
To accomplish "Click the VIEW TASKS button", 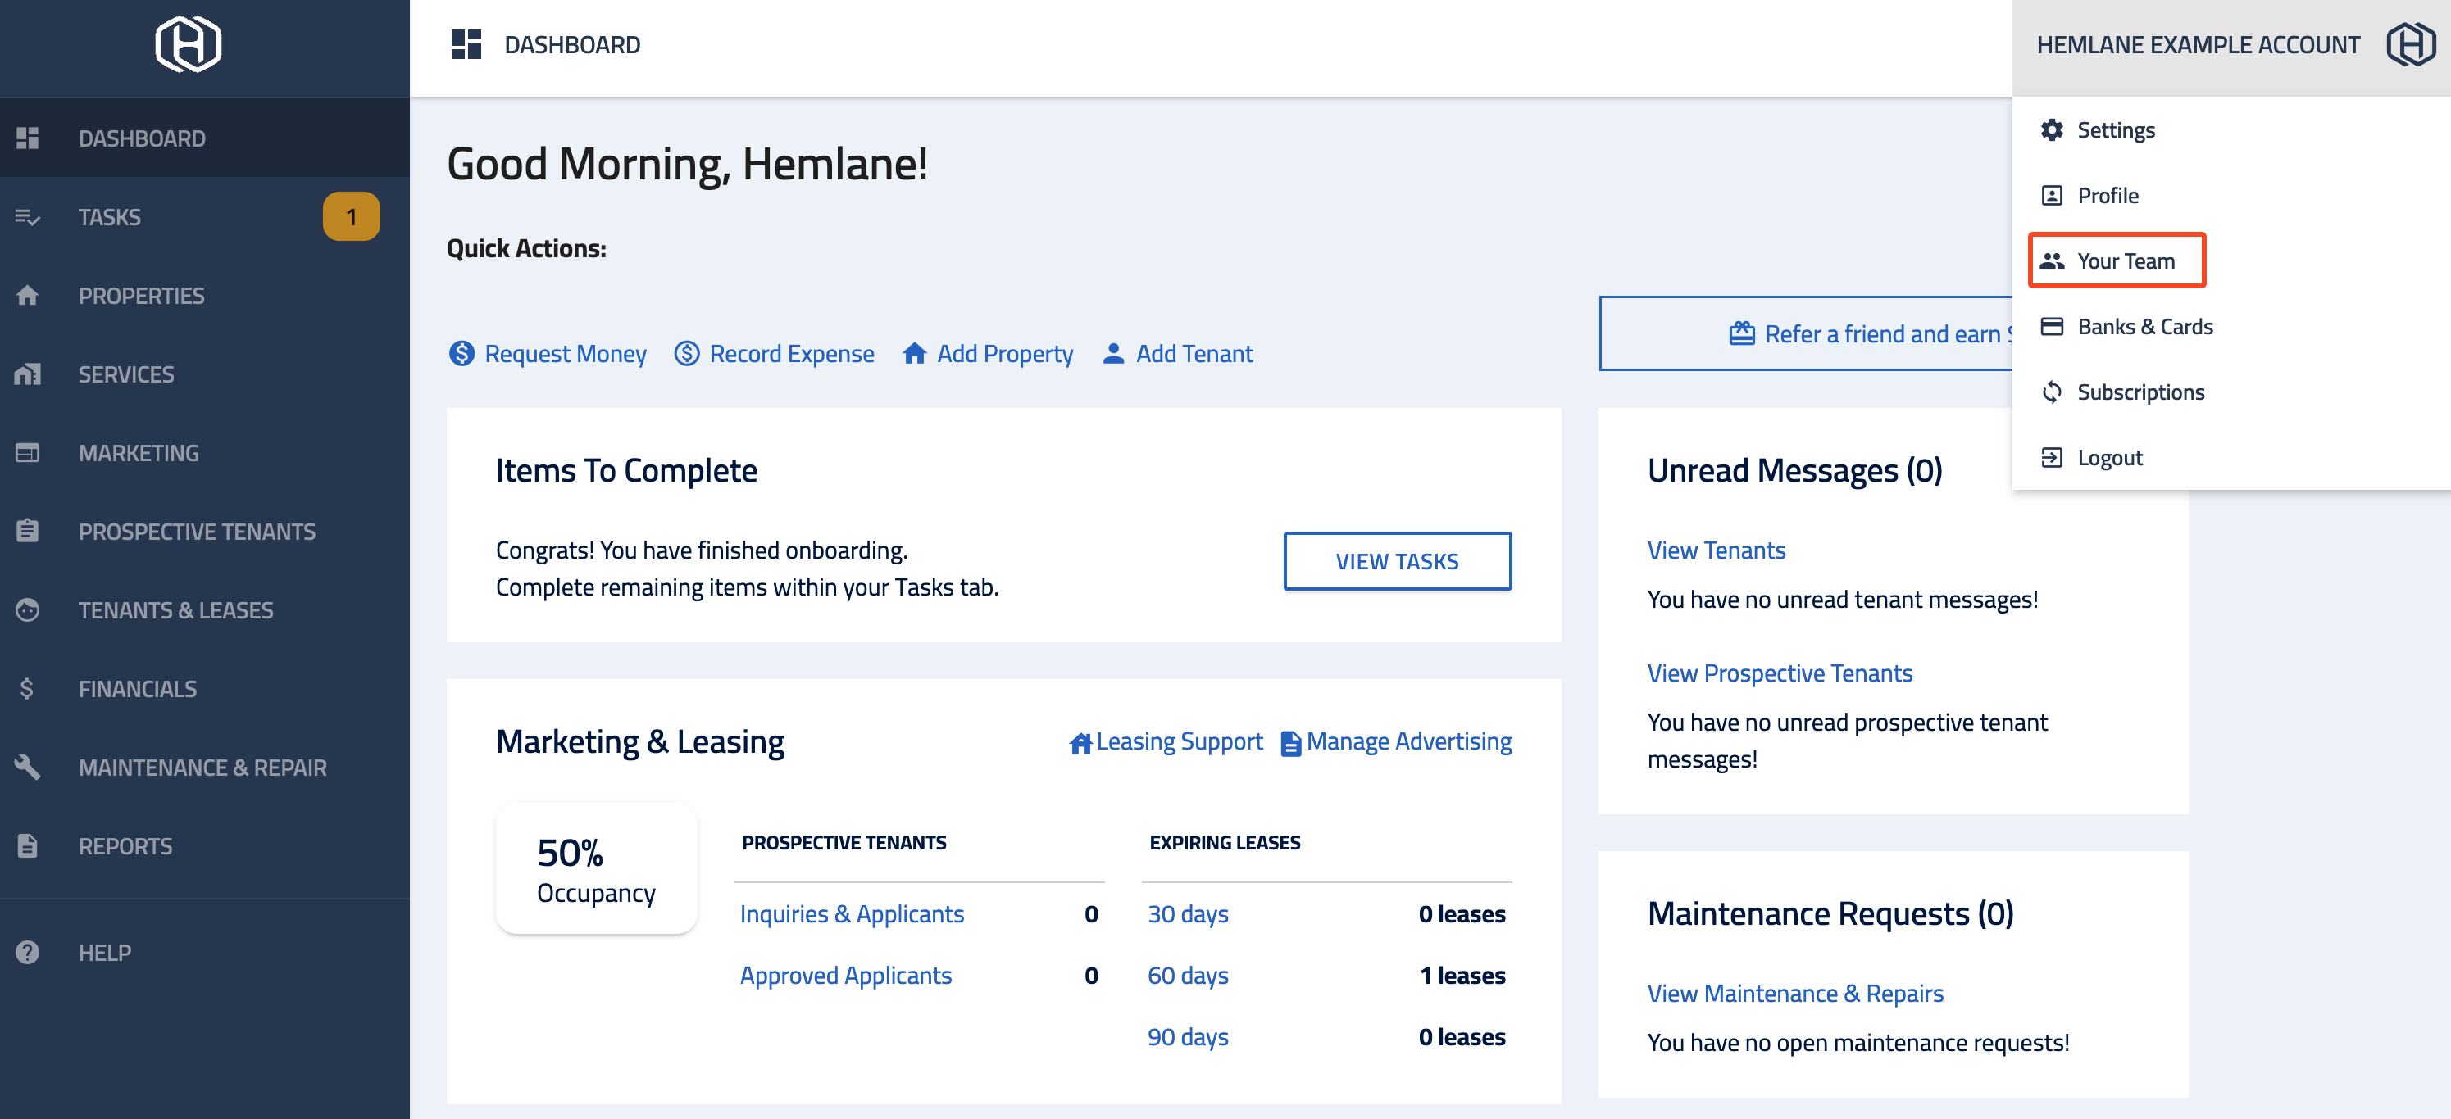I will click(x=1397, y=562).
